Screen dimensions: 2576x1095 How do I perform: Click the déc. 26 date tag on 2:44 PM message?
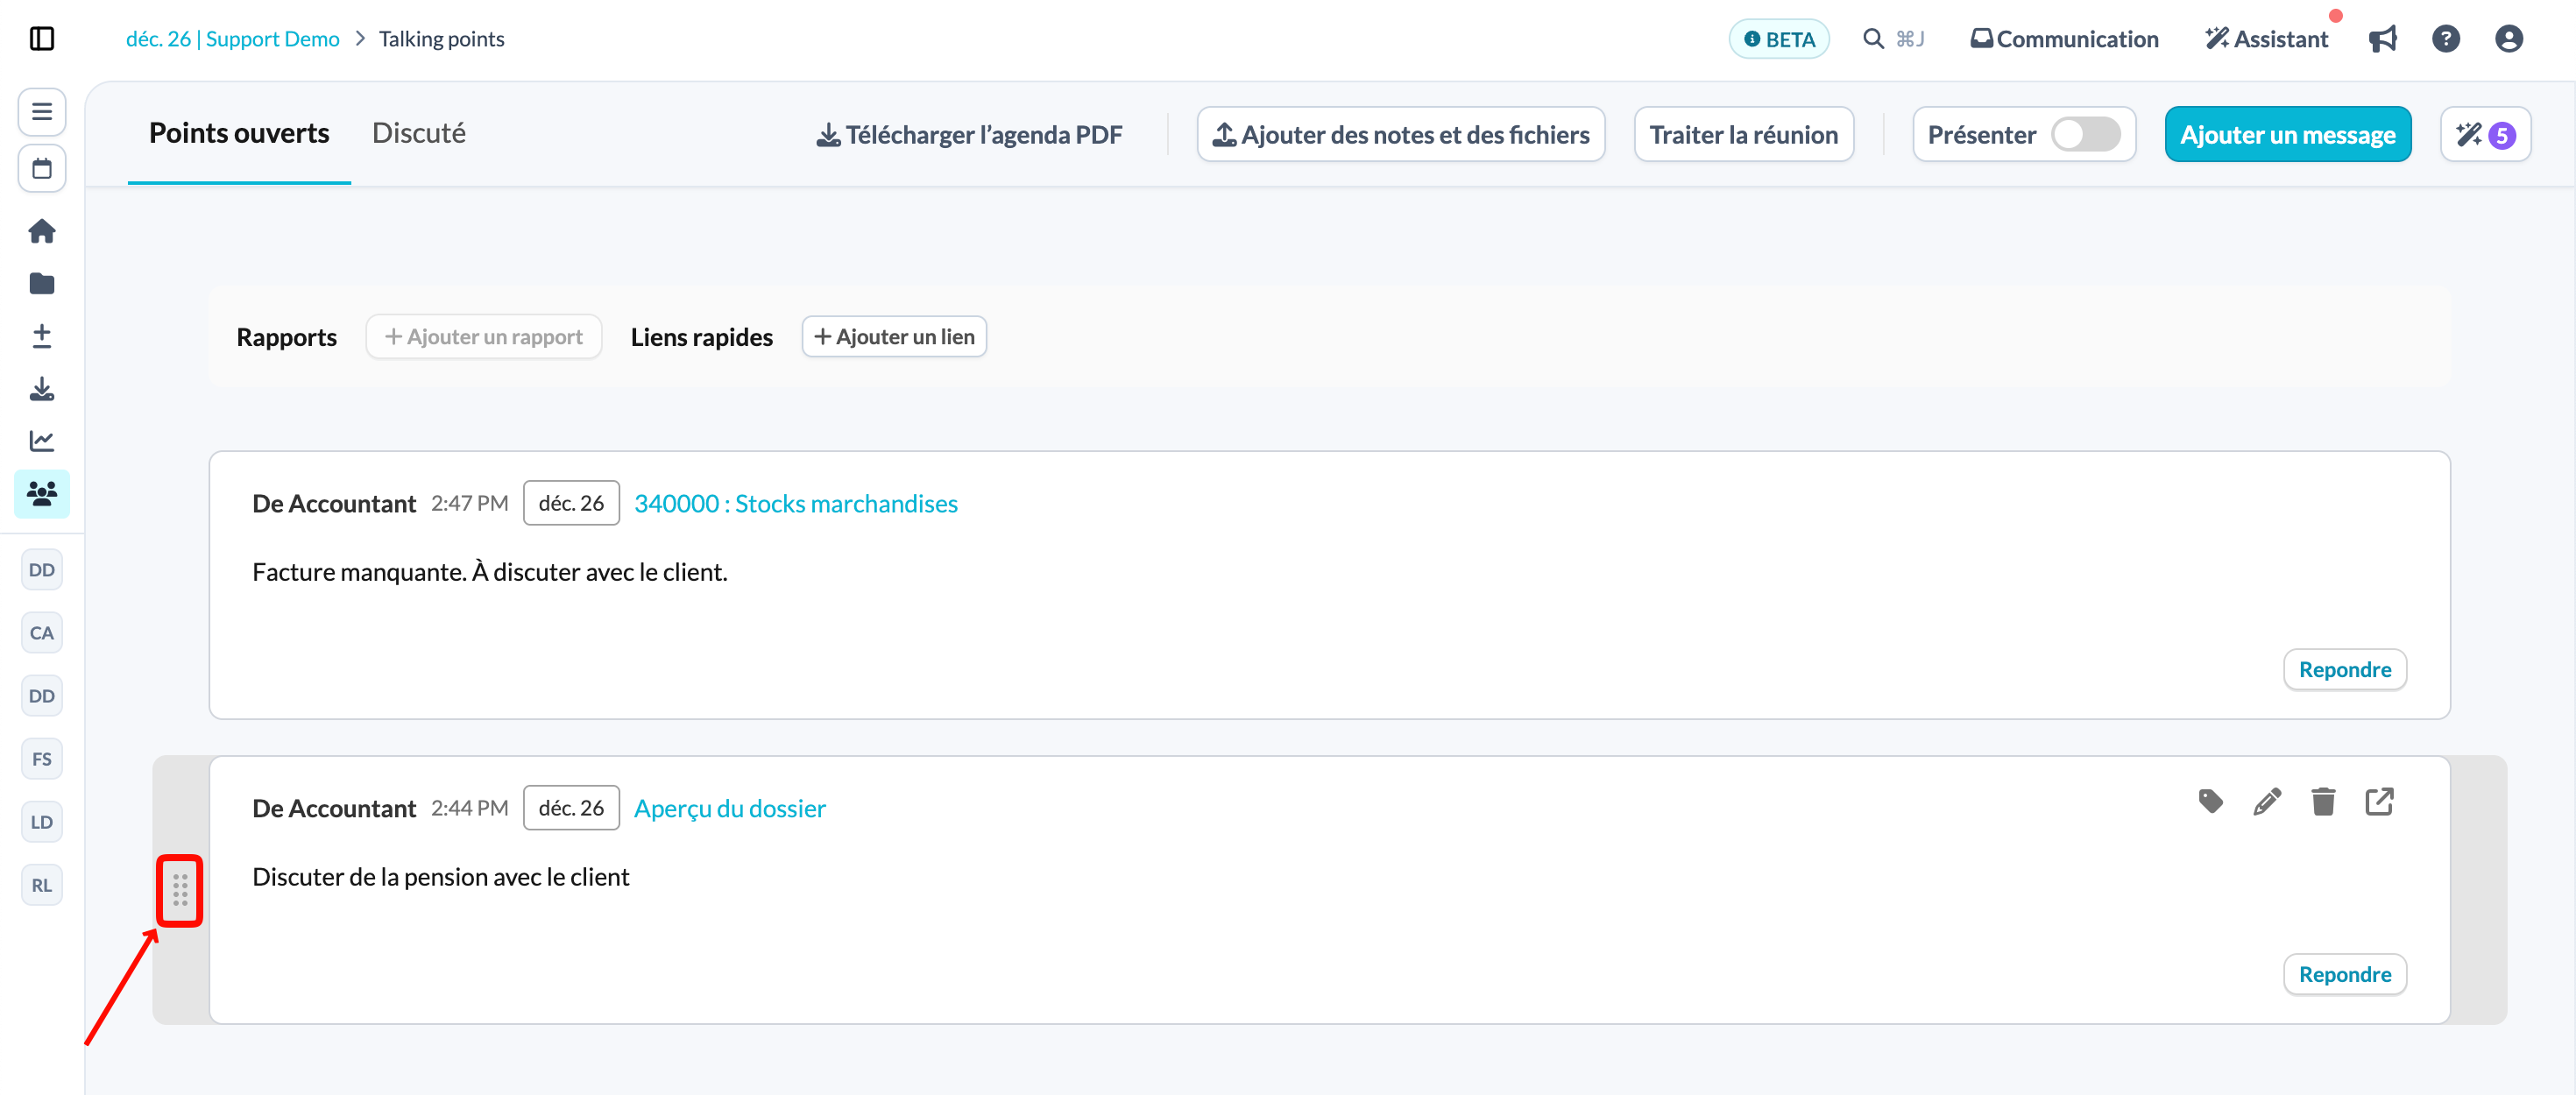571,808
